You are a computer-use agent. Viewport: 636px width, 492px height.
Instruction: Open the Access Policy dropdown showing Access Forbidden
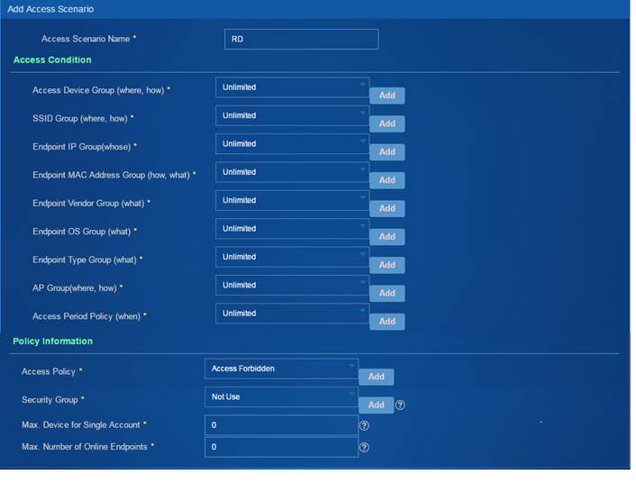[x=281, y=369]
